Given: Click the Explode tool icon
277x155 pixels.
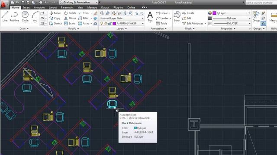Looking at the screenshot, I should tap(96, 18).
